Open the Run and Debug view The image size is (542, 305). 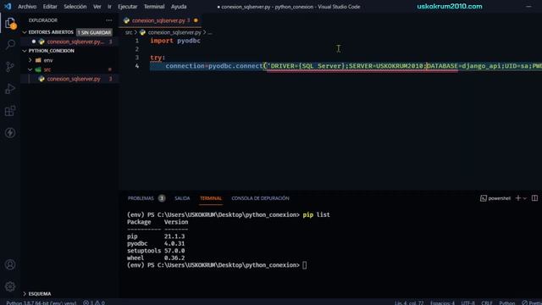10,88
